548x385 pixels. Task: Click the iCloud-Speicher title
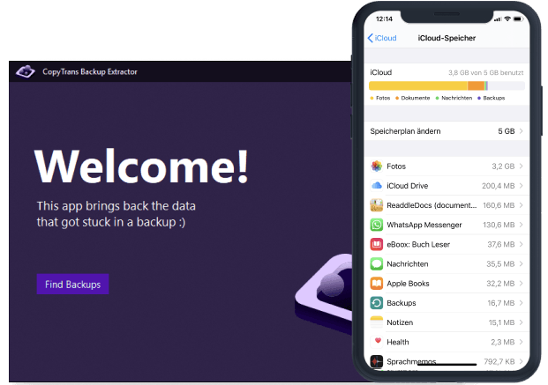click(x=447, y=38)
